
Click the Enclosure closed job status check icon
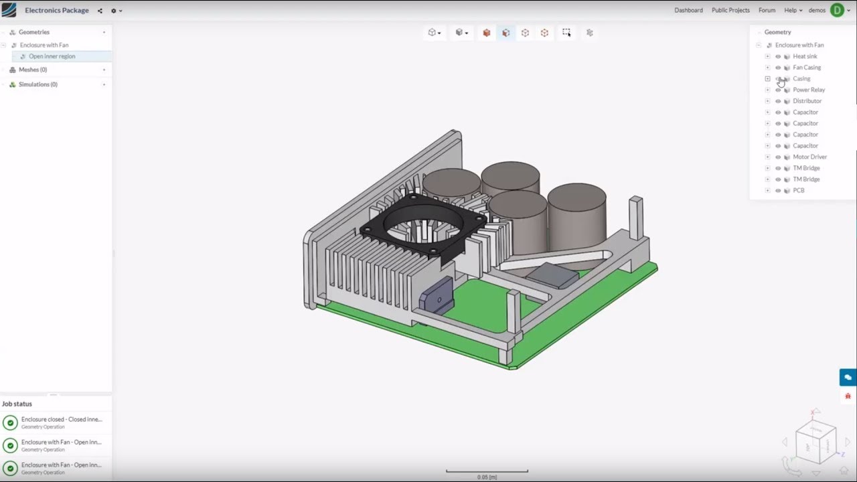pyautogui.click(x=10, y=422)
